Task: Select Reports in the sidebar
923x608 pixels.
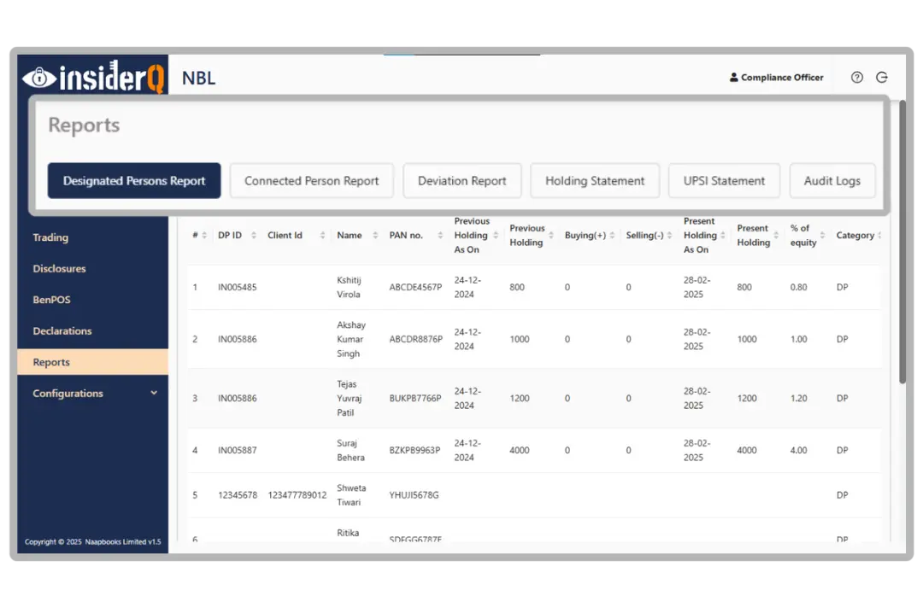Action: tap(92, 362)
